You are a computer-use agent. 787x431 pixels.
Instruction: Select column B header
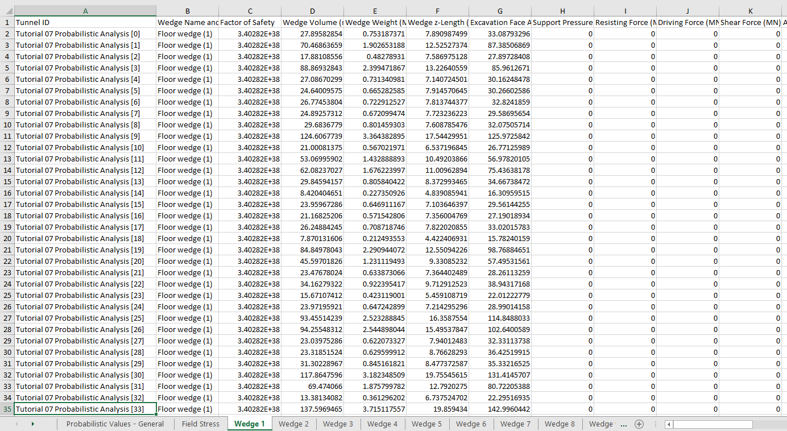pos(188,11)
